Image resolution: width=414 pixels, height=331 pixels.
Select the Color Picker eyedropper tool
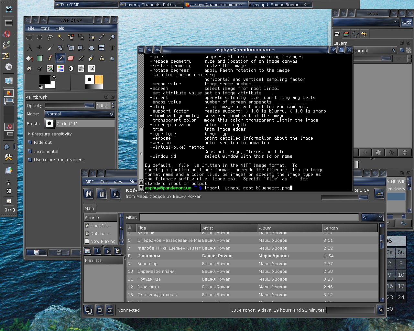[102, 37]
